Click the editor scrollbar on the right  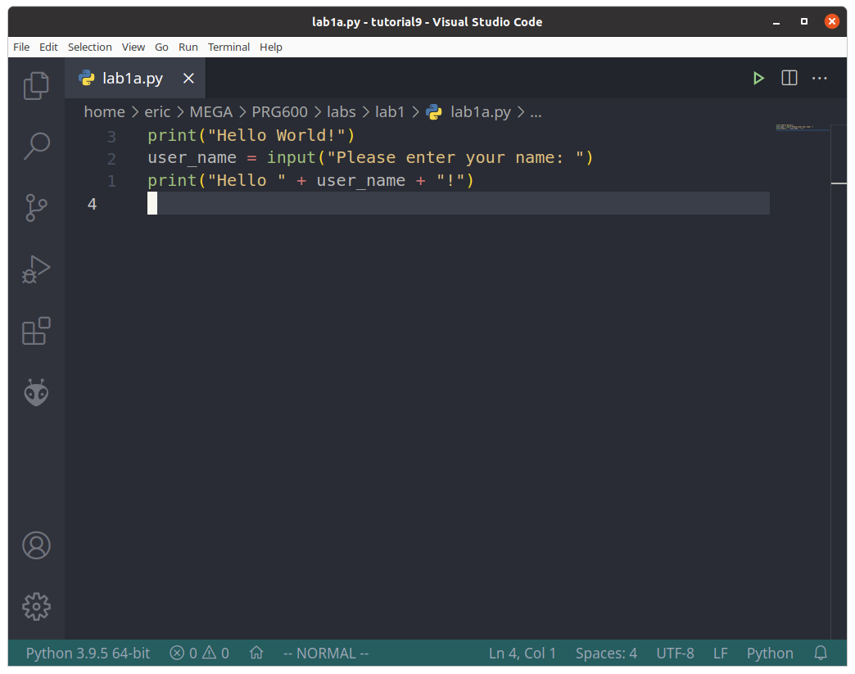[838, 184]
